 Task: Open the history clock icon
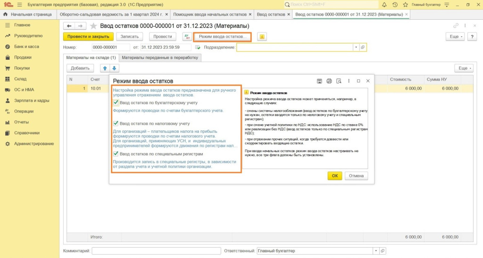394,4
